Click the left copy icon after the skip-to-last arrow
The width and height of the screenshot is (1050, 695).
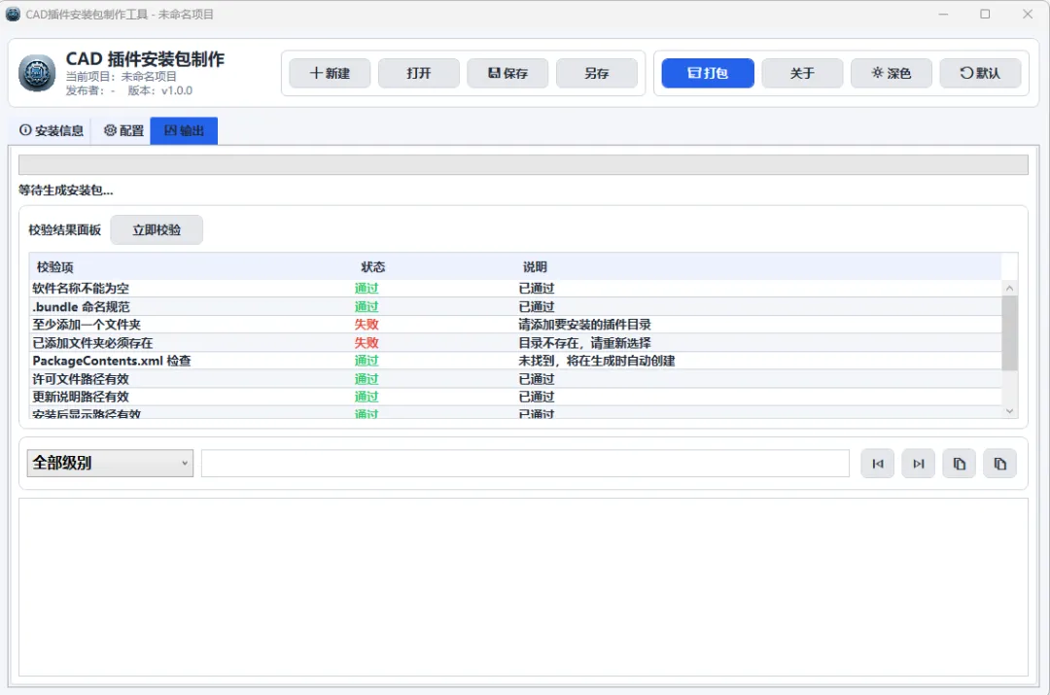(959, 464)
